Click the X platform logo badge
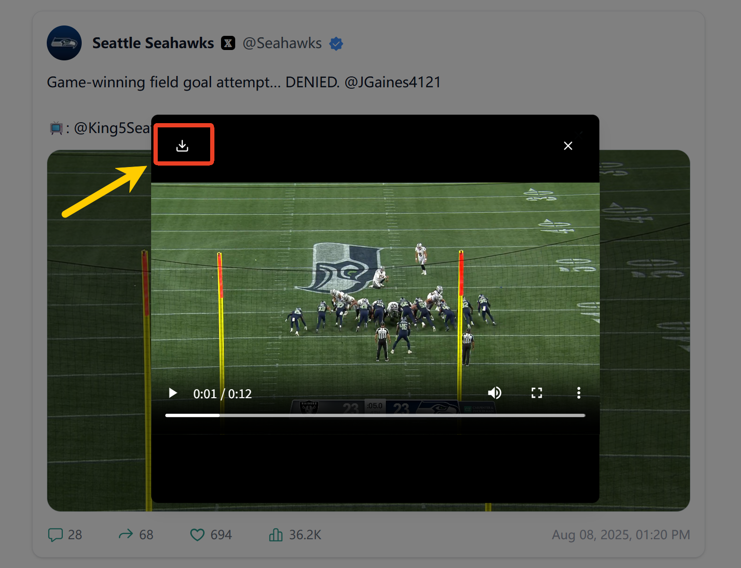 click(228, 43)
